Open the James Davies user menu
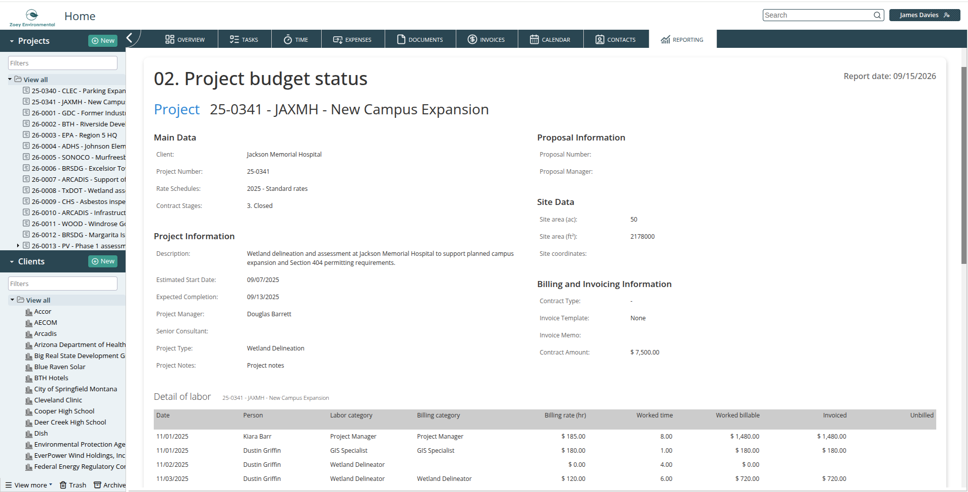The height and width of the screenshot is (492, 968). pyautogui.click(x=925, y=15)
